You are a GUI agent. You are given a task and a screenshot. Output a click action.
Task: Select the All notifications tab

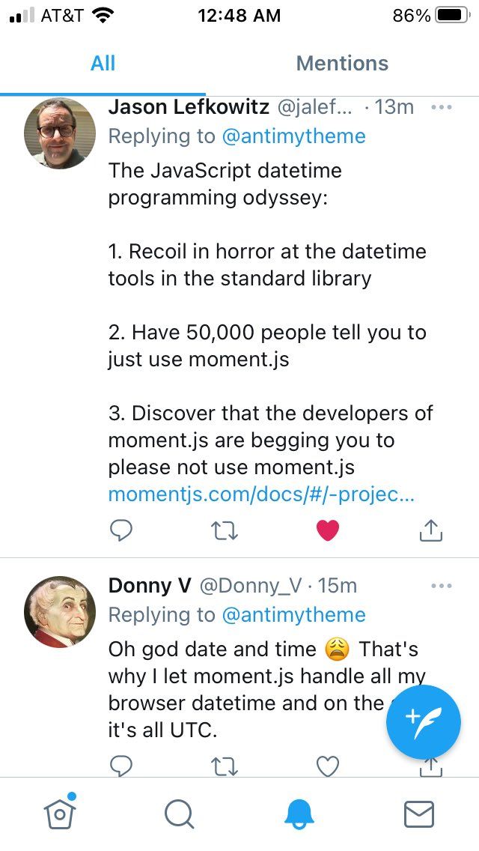click(103, 63)
